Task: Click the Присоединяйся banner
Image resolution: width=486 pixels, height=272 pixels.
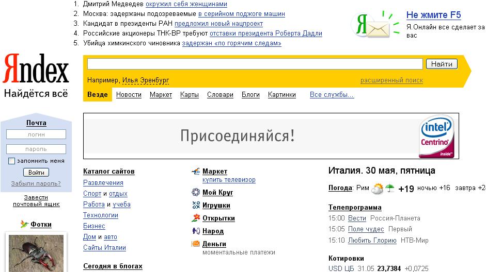Action: pos(271,136)
